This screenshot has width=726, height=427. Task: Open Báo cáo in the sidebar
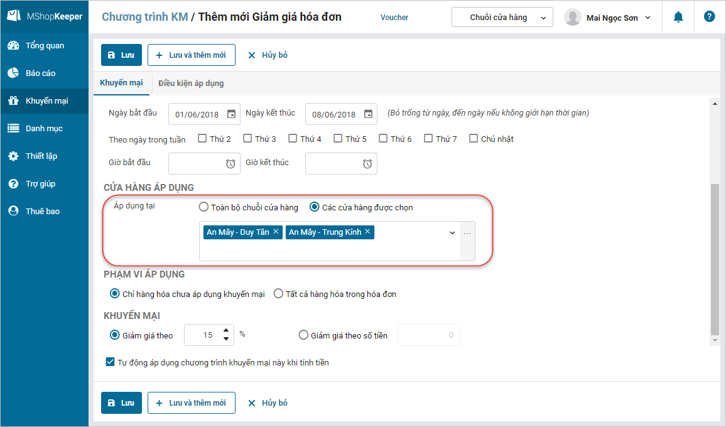pos(41,73)
